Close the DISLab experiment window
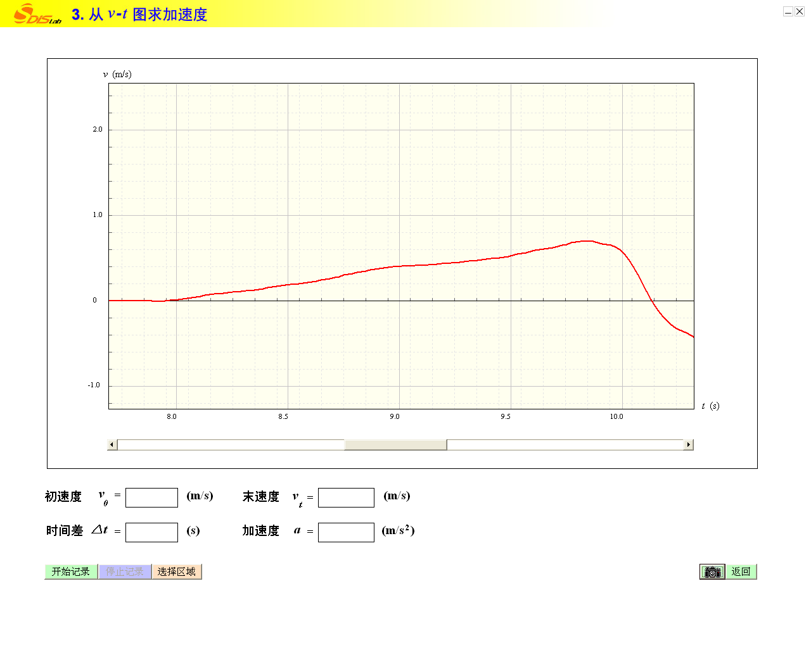811x648 pixels. pyautogui.click(x=800, y=11)
